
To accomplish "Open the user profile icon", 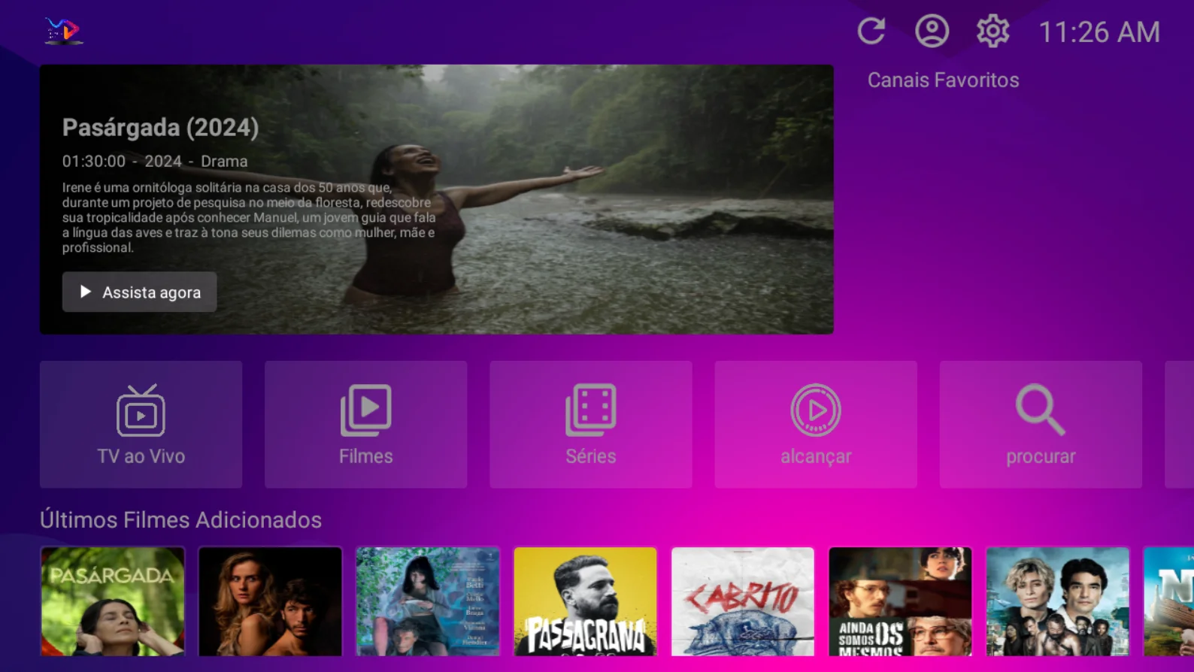I will click(932, 32).
